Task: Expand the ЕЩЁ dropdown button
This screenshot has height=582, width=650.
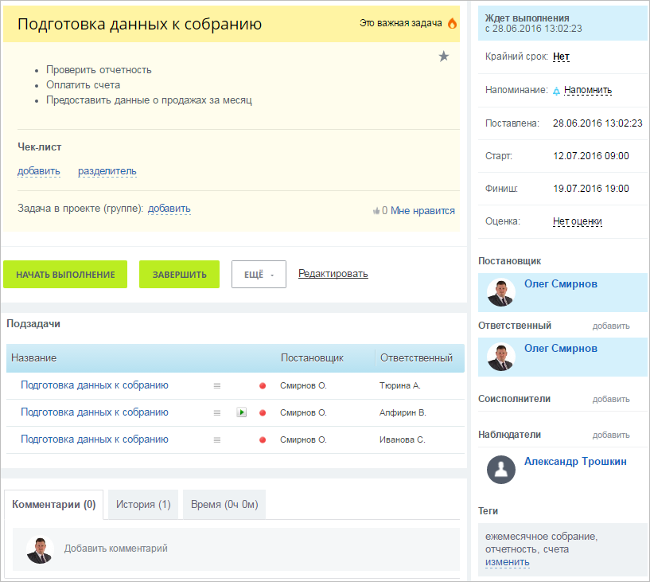Action: [259, 275]
